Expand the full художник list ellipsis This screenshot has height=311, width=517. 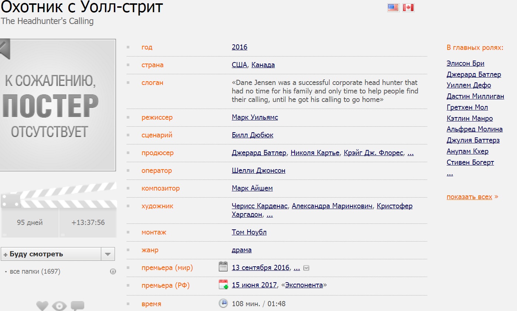tap(269, 215)
